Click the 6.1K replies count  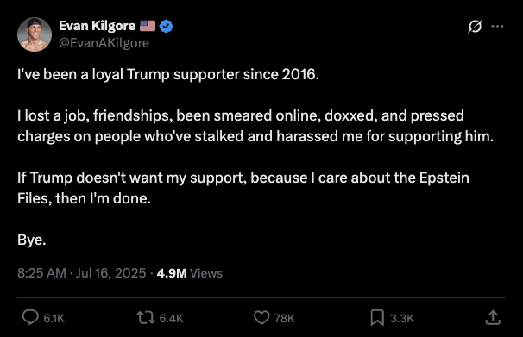[54, 318]
